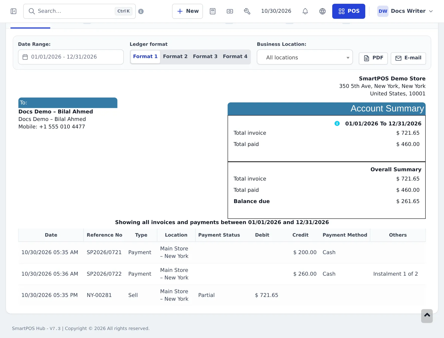This screenshot has width=444, height=338.
Task: Select reference SP2026/0721
Action: point(104,252)
